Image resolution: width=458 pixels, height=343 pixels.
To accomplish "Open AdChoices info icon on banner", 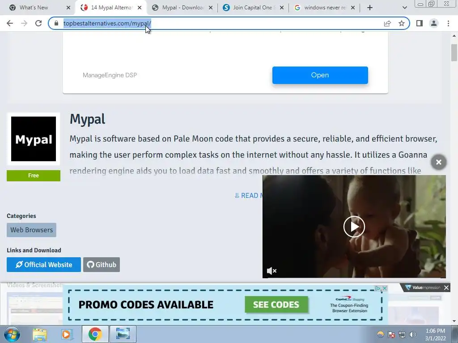I will pos(378,288).
